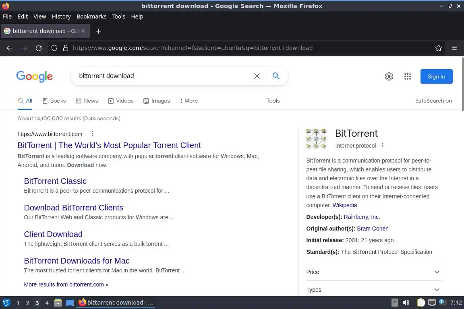464x309 pixels.
Task: Switch to Images results
Action: tap(157, 101)
